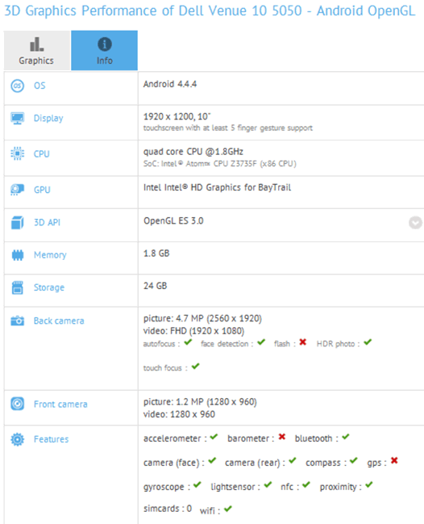The height and width of the screenshot is (524, 424).
Task: Click the Display label
Action: tap(48, 119)
